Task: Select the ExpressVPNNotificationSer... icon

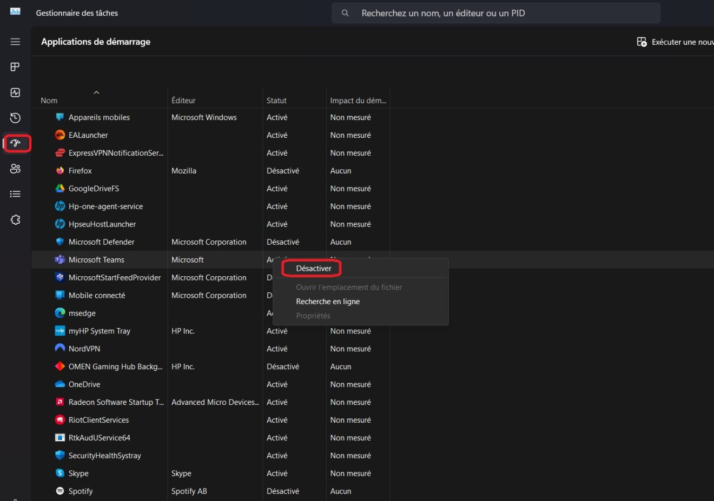Action: 60,153
